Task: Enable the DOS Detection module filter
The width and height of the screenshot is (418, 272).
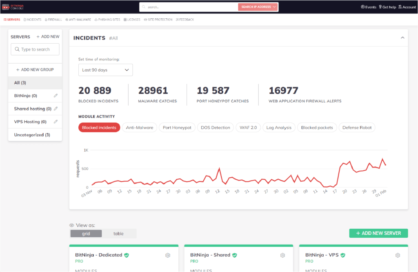Action: pyautogui.click(x=215, y=127)
